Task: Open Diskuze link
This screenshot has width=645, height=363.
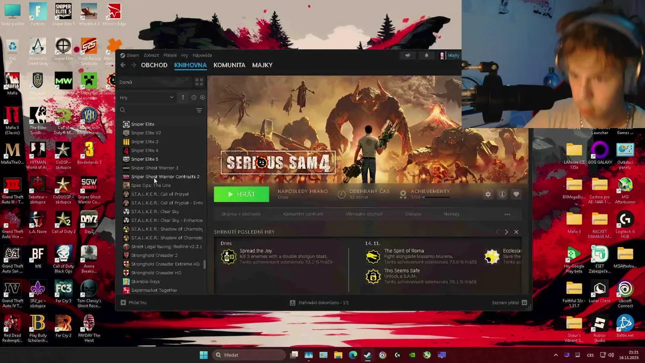Action: pos(413,214)
